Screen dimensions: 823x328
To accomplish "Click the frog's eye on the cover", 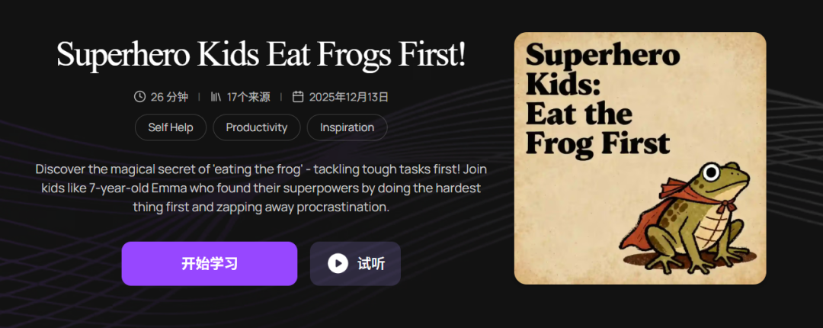I will [711, 169].
